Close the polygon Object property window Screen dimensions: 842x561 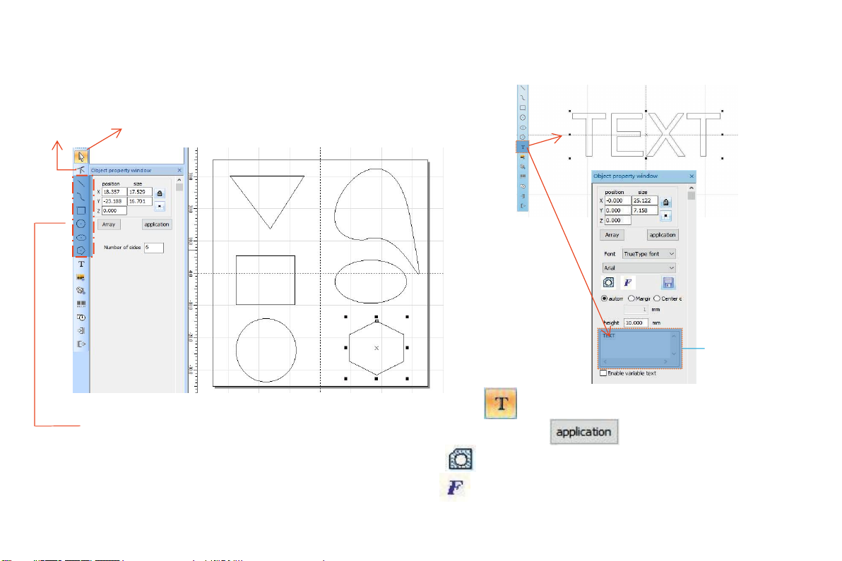[179, 170]
